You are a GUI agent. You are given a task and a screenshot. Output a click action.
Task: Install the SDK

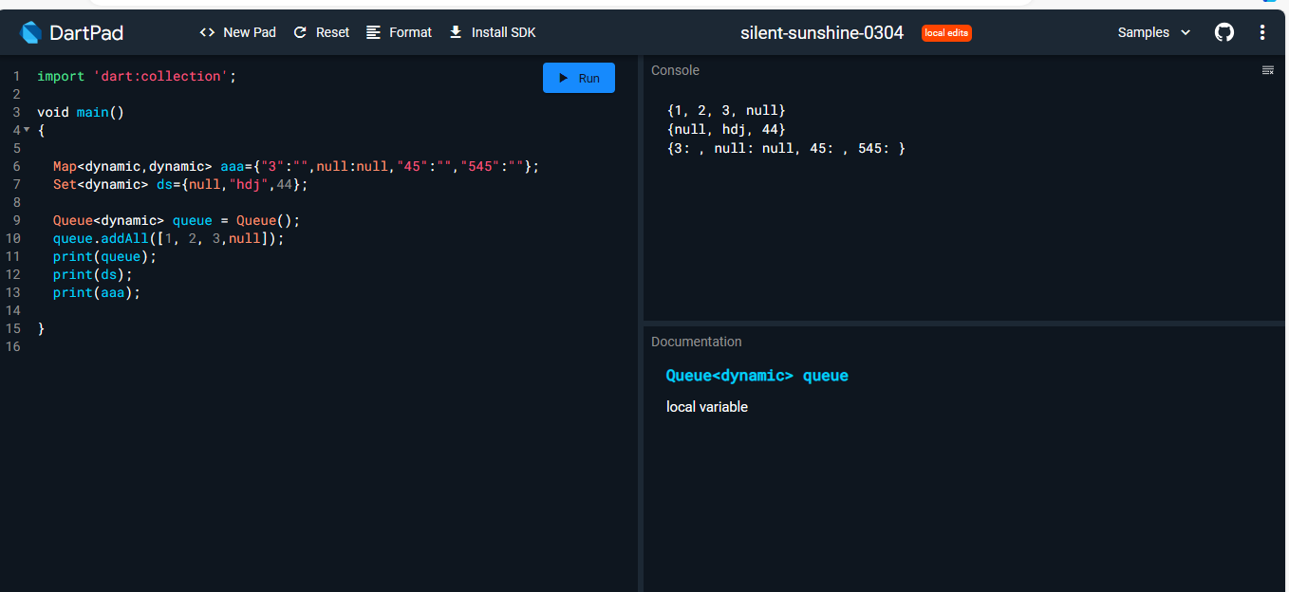coord(492,31)
